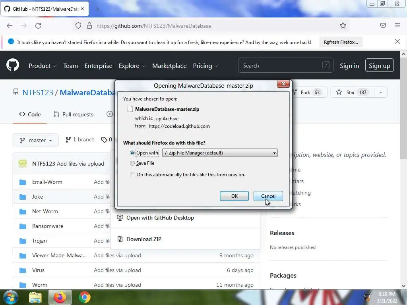
Task: Click inside the GitHub Search field
Action: (285, 66)
